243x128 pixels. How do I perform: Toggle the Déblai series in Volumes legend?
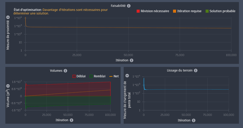pos(79,76)
